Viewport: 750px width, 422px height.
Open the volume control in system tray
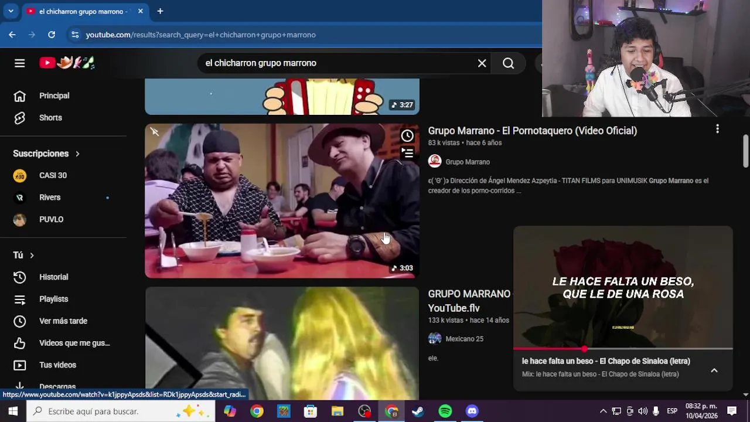pyautogui.click(x=643, y=411)
